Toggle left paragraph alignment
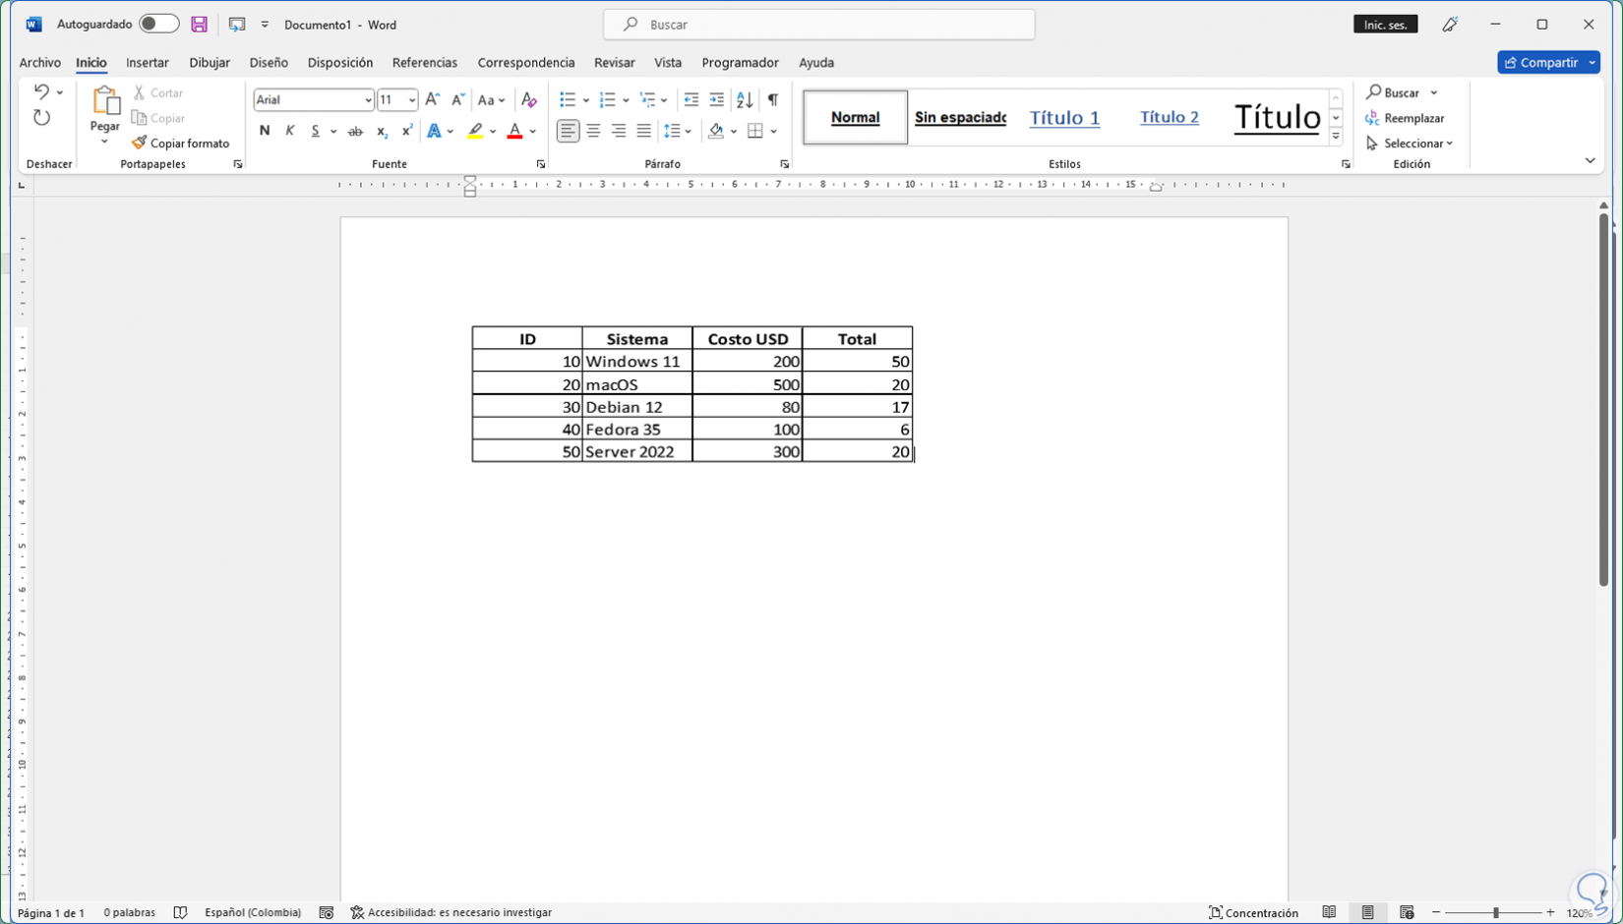The width and height of the screenshot is (1623, 924). tap(568, 131)
